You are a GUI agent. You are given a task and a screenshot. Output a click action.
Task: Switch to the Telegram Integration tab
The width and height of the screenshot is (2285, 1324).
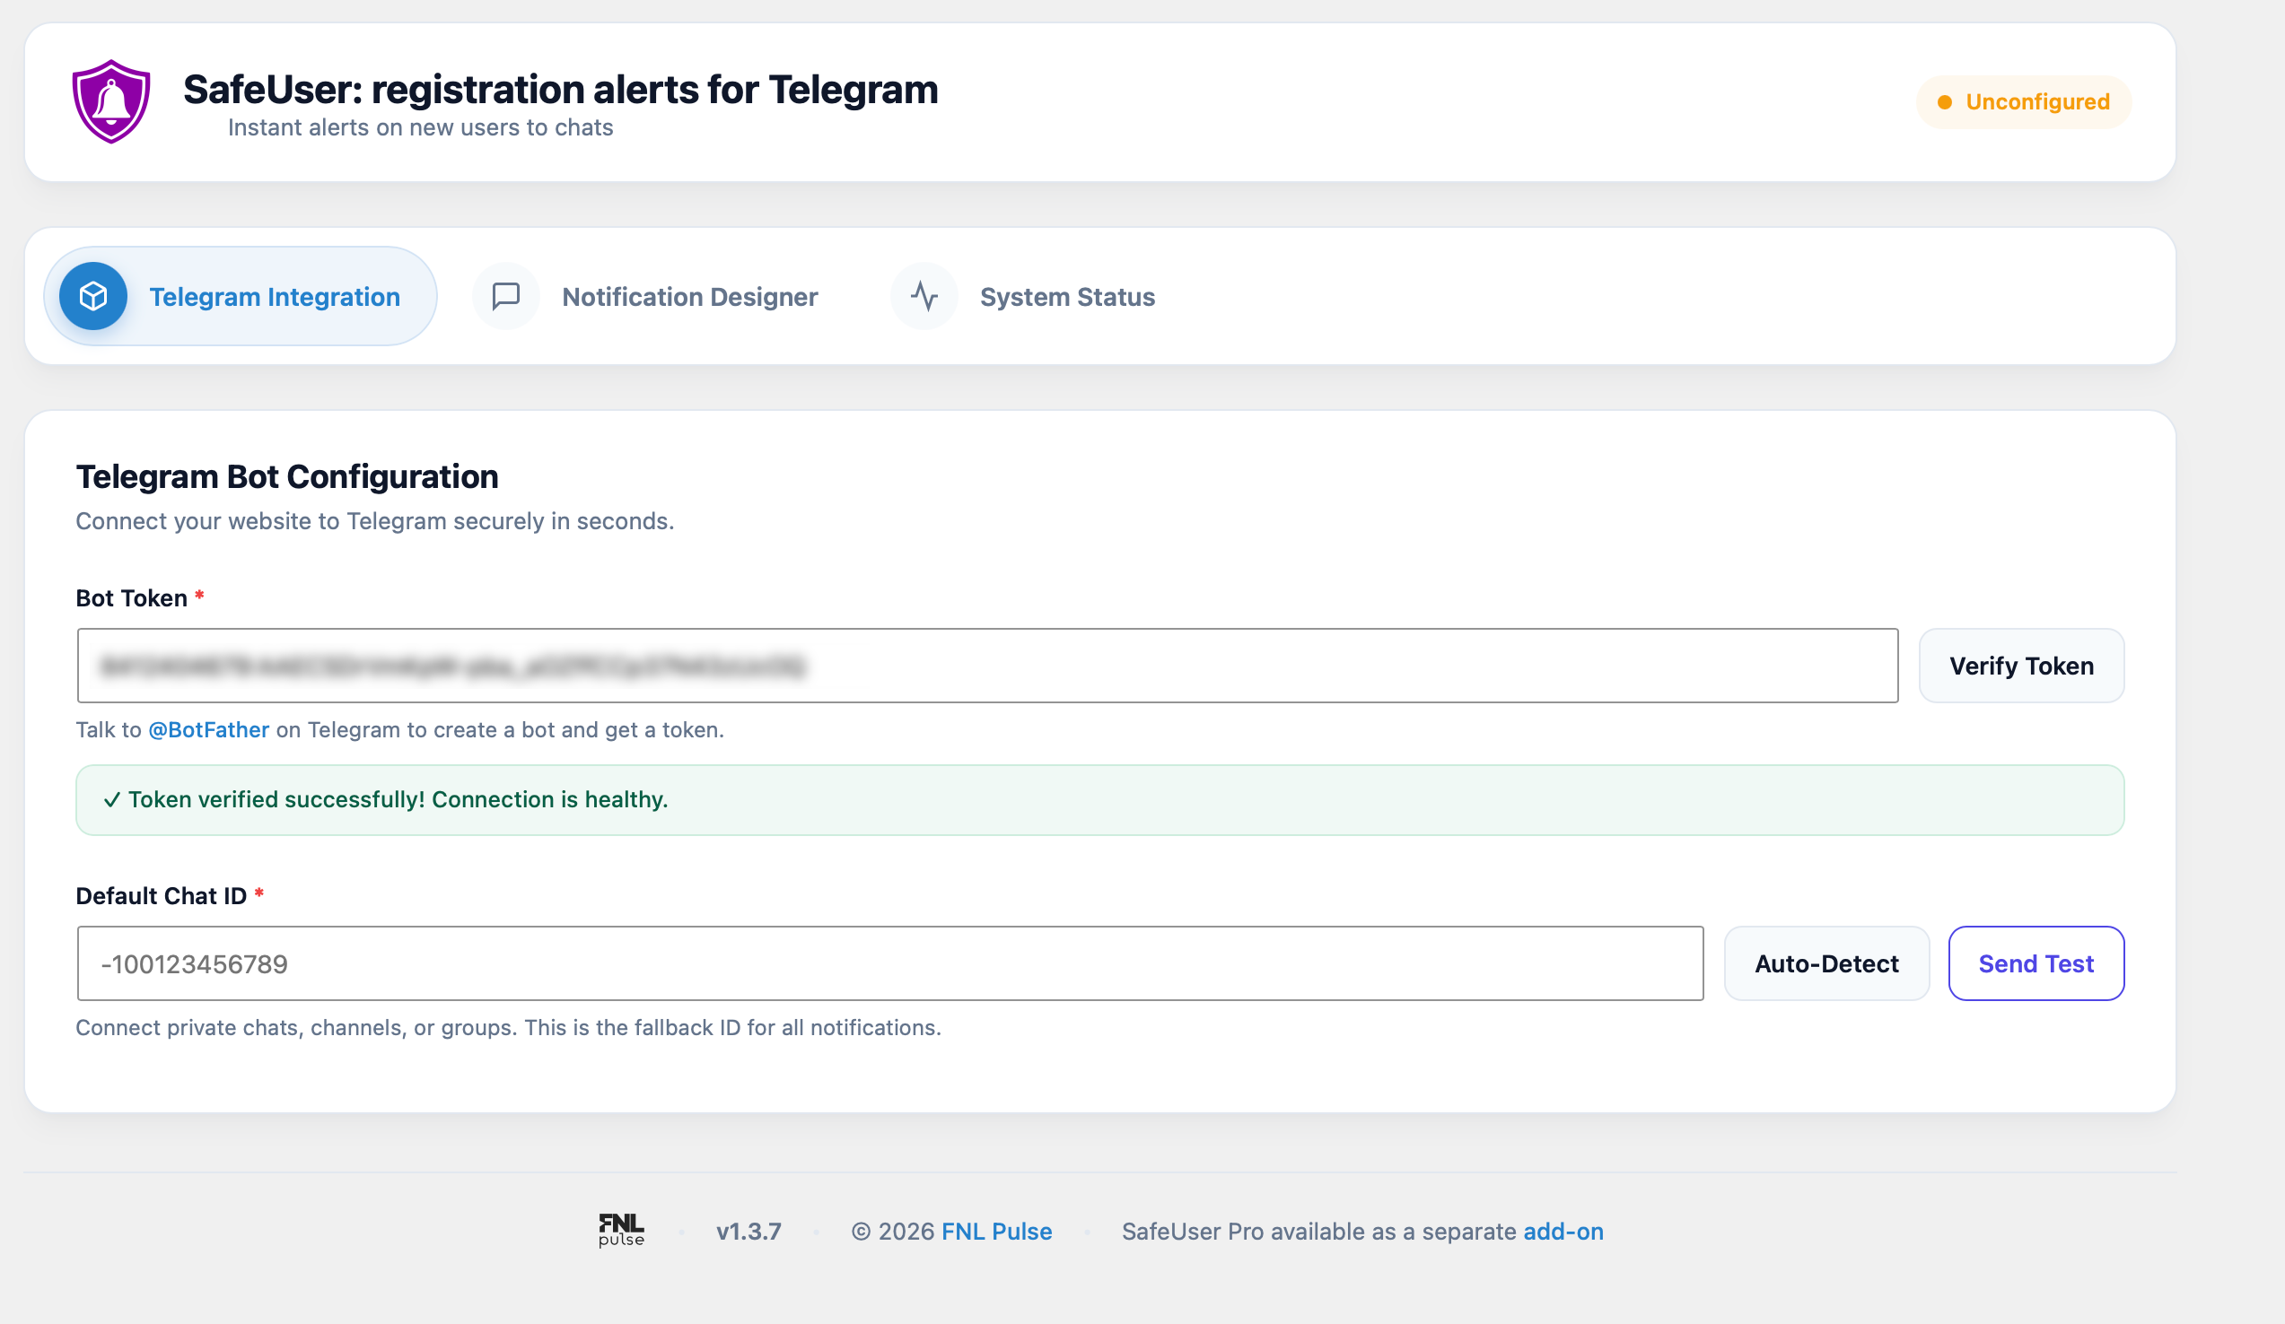(x=241, y=296)
